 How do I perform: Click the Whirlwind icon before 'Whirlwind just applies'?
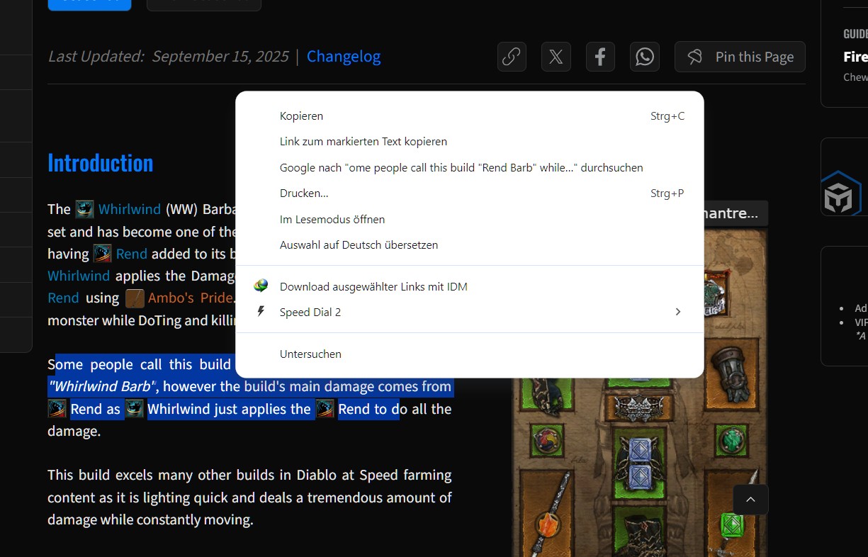point(135,409)
